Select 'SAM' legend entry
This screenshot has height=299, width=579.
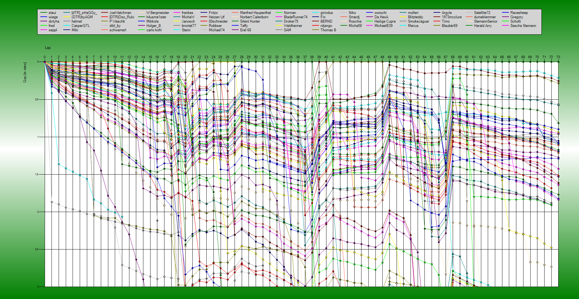(283, 30)
